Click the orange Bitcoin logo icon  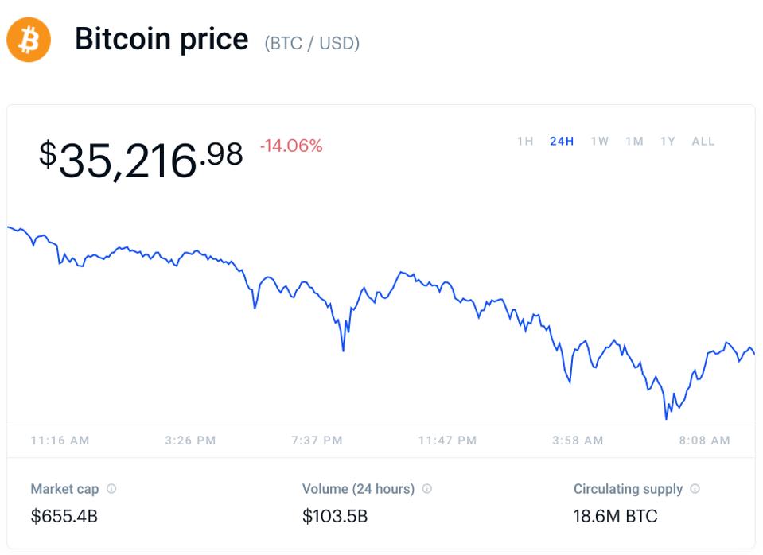point(29,40)
